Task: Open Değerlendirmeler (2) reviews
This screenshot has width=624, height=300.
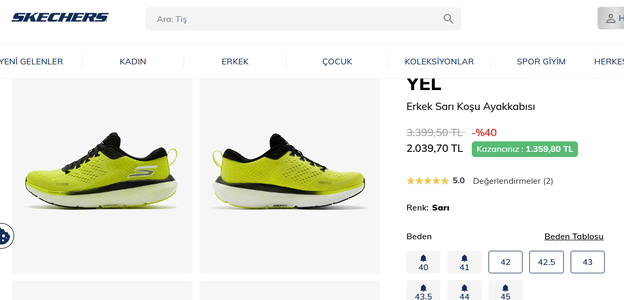Action: 513,181
